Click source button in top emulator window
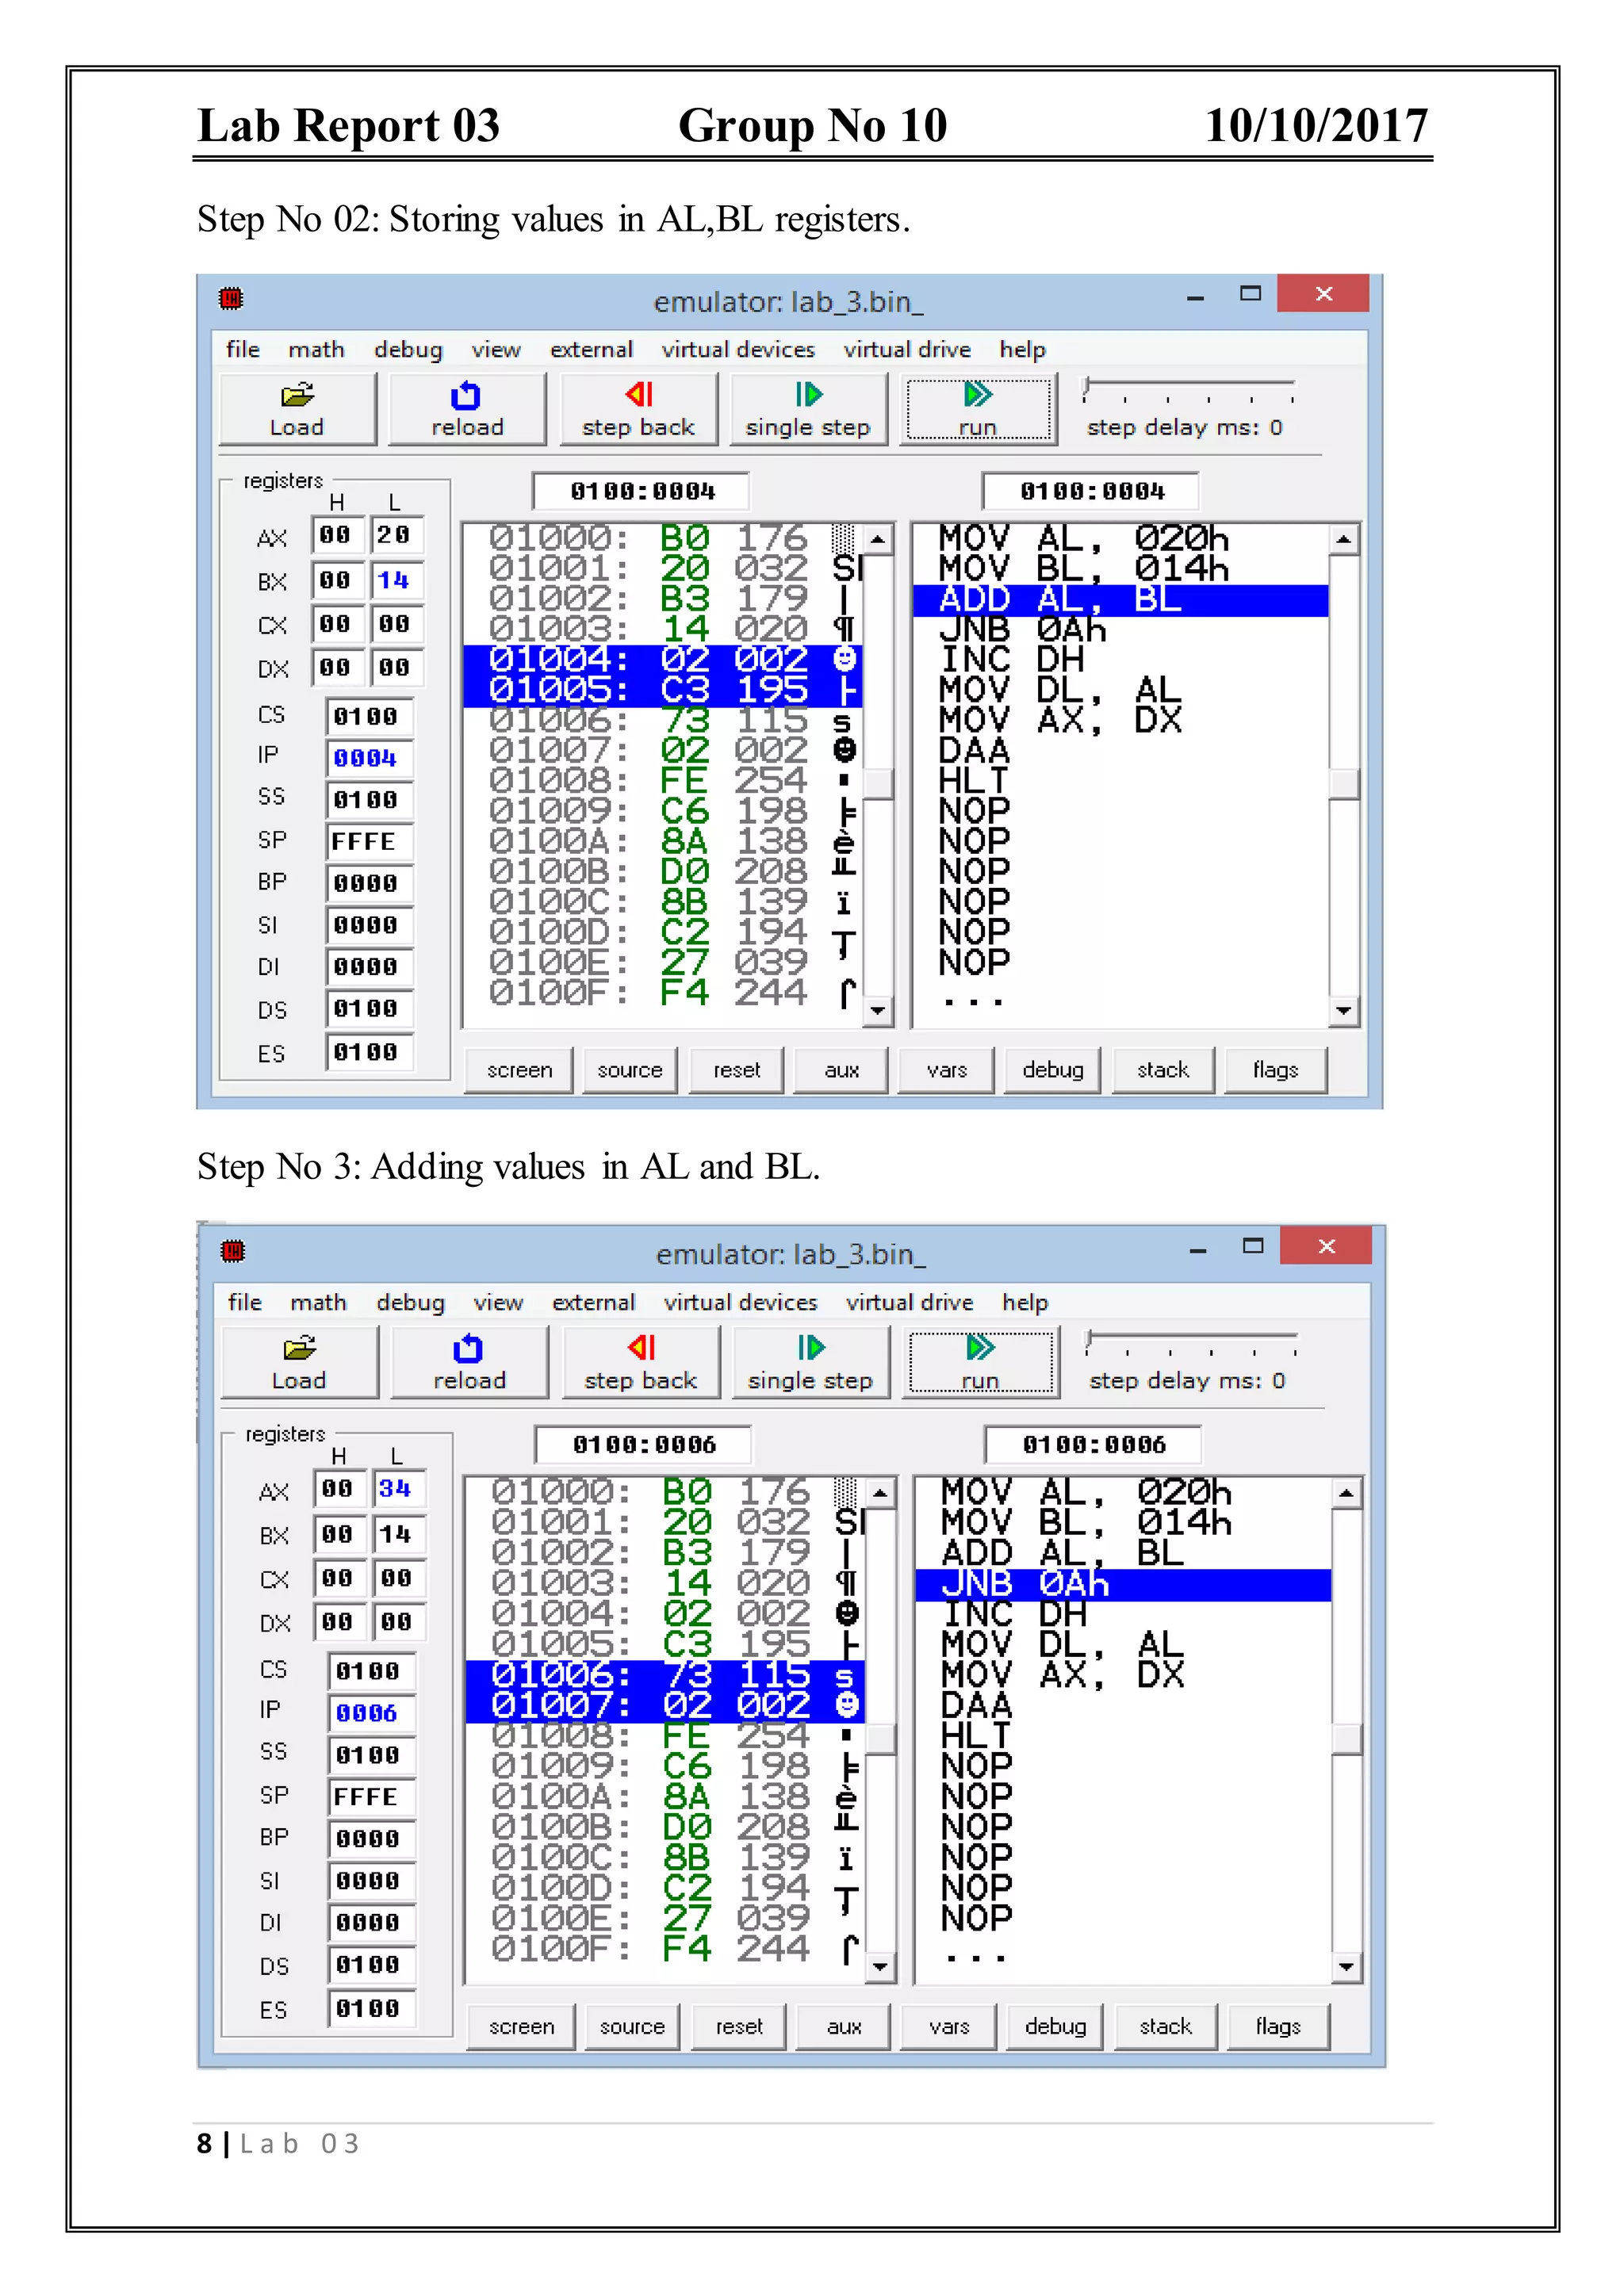Viewport: 1624px width, 2296px height. point(630,1070)
